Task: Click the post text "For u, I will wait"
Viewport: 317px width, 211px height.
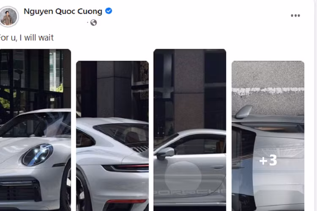Action: [26, 38]
